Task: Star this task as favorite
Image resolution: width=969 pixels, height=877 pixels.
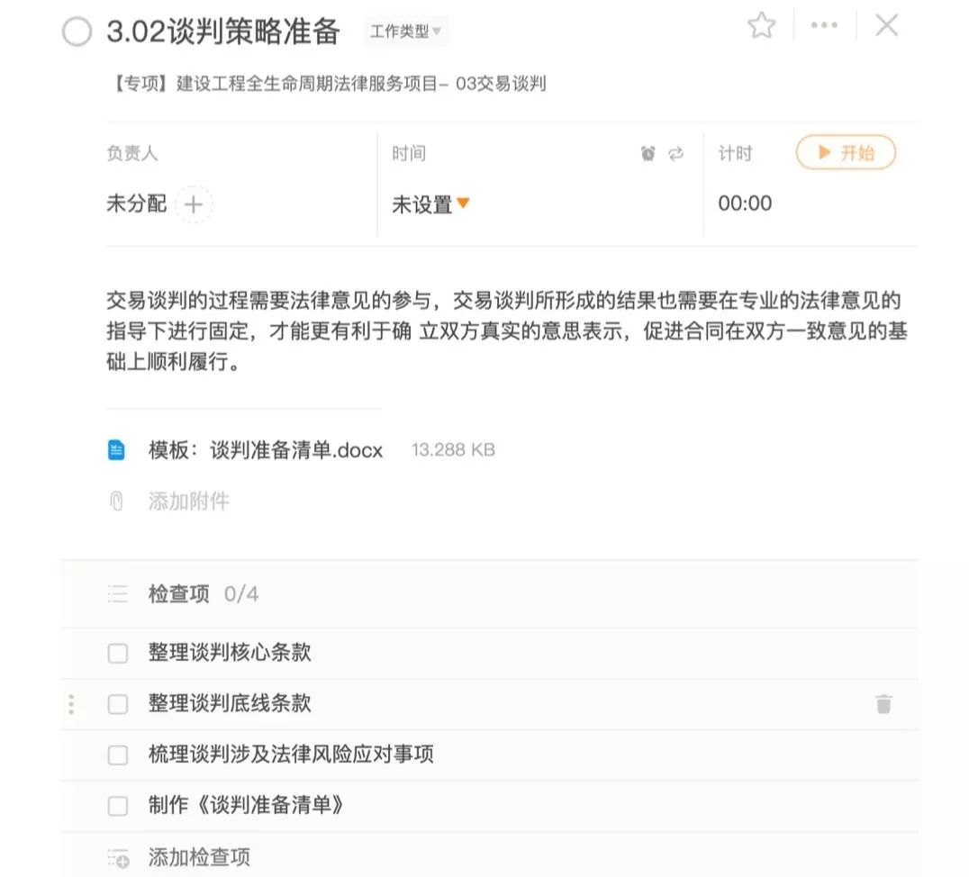Action: coord(761,26)
